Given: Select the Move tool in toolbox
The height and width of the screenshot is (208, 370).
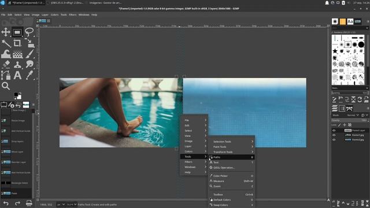Looking at the screenshot, I should (6, 32).
